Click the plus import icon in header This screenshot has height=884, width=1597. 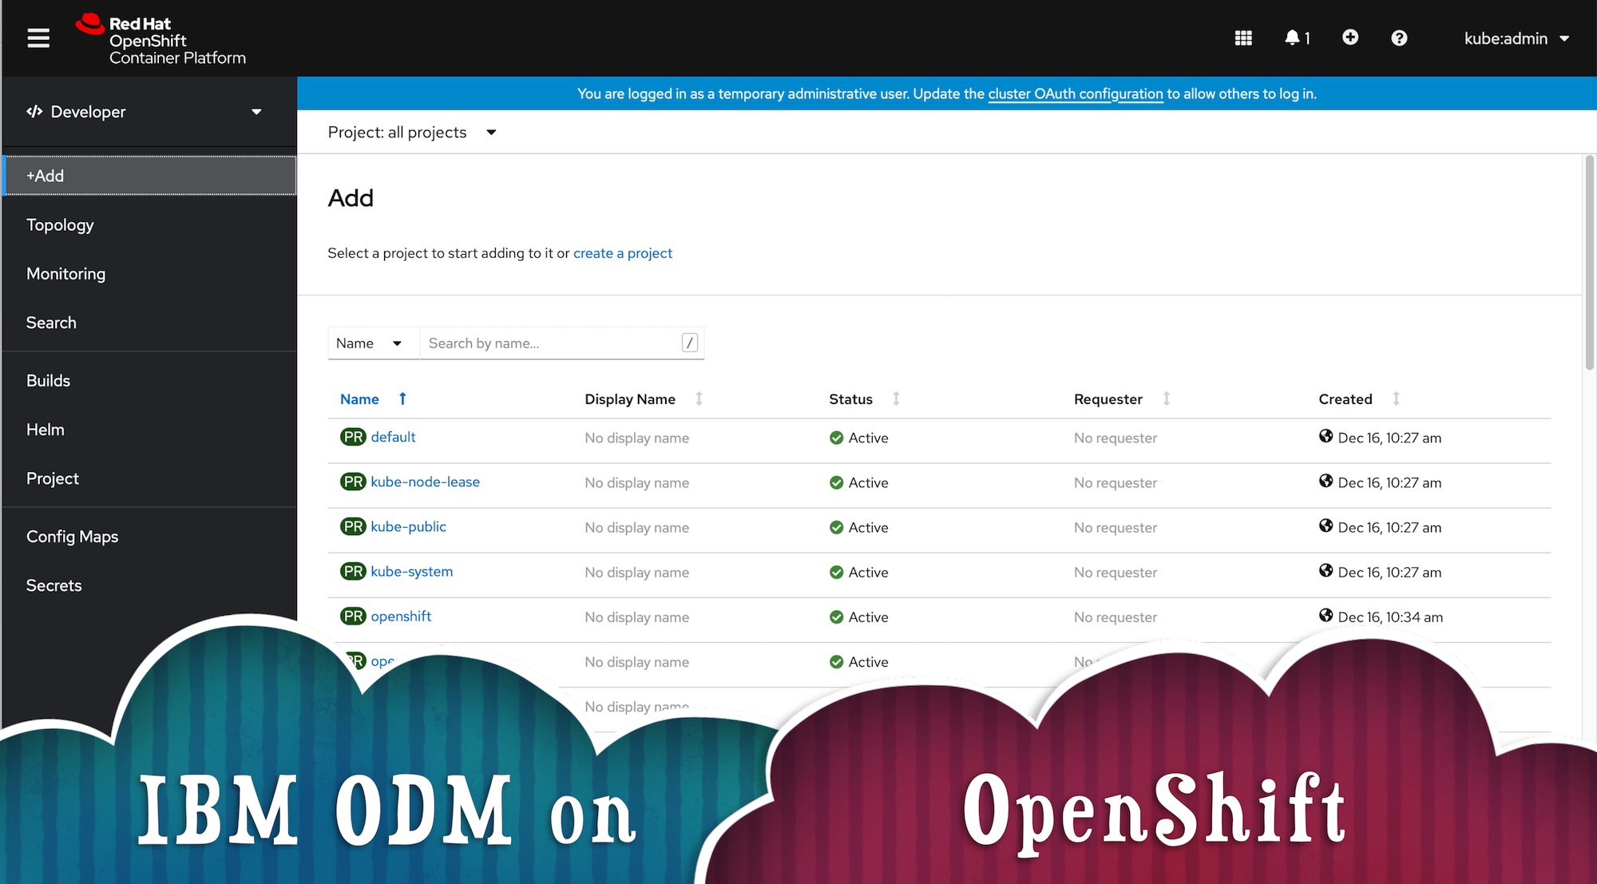[1350, 37]
